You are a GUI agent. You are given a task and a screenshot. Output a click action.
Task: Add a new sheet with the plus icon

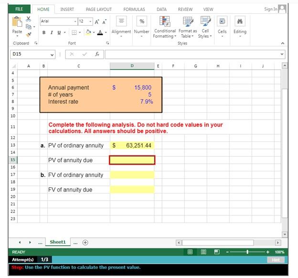click(85, 243)
